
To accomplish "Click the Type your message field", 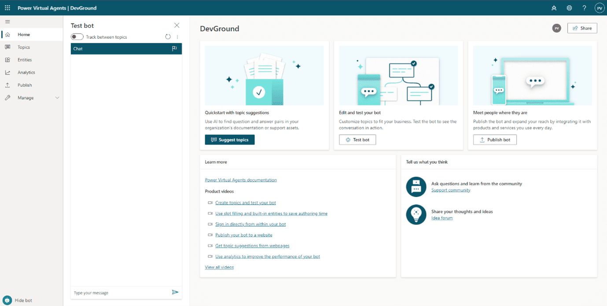I will coord(121,293).
